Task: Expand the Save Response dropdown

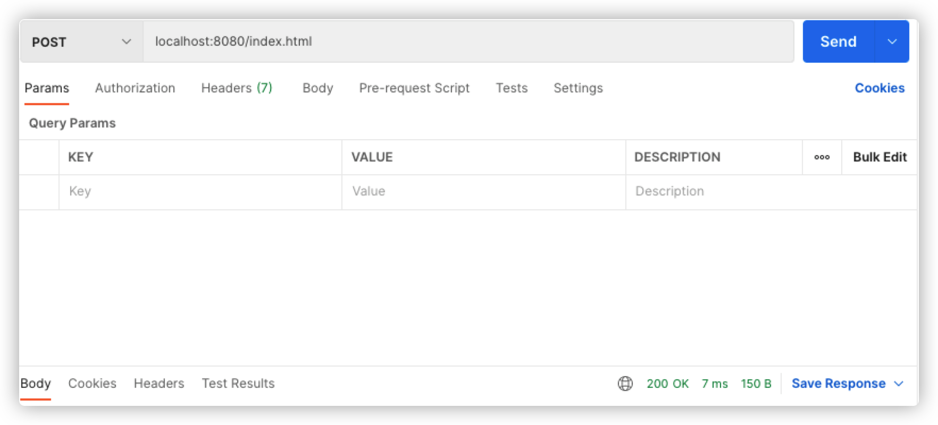Action: (847, 384)
